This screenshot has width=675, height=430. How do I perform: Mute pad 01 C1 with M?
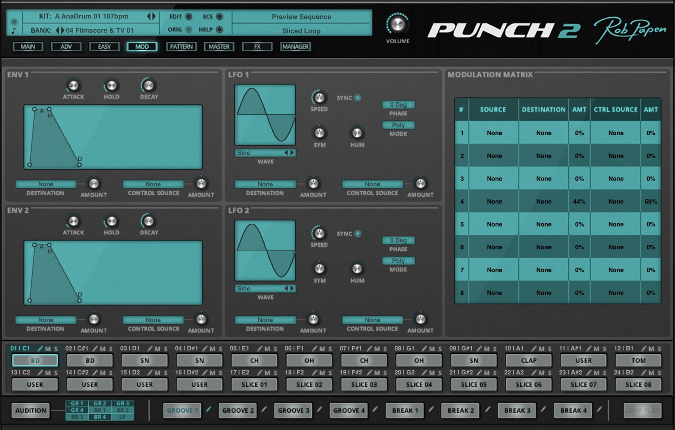coord(48,349)
